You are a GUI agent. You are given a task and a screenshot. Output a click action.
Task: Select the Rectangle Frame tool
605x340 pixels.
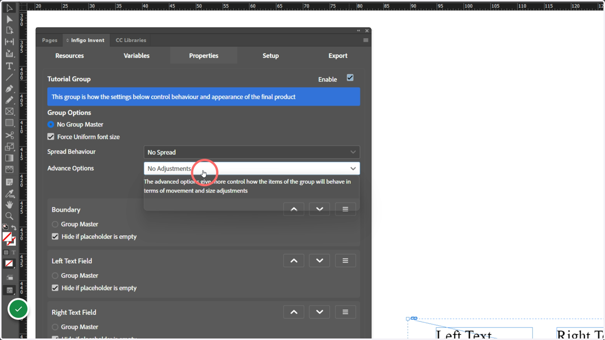[x=9, y=111]
